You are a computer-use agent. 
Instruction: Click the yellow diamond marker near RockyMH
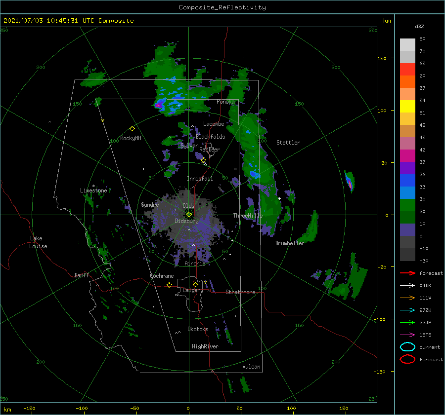(132, 129)
